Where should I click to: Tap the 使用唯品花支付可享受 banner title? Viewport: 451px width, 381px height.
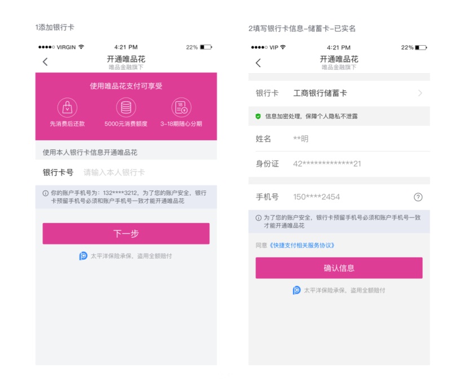coord(126,86)
